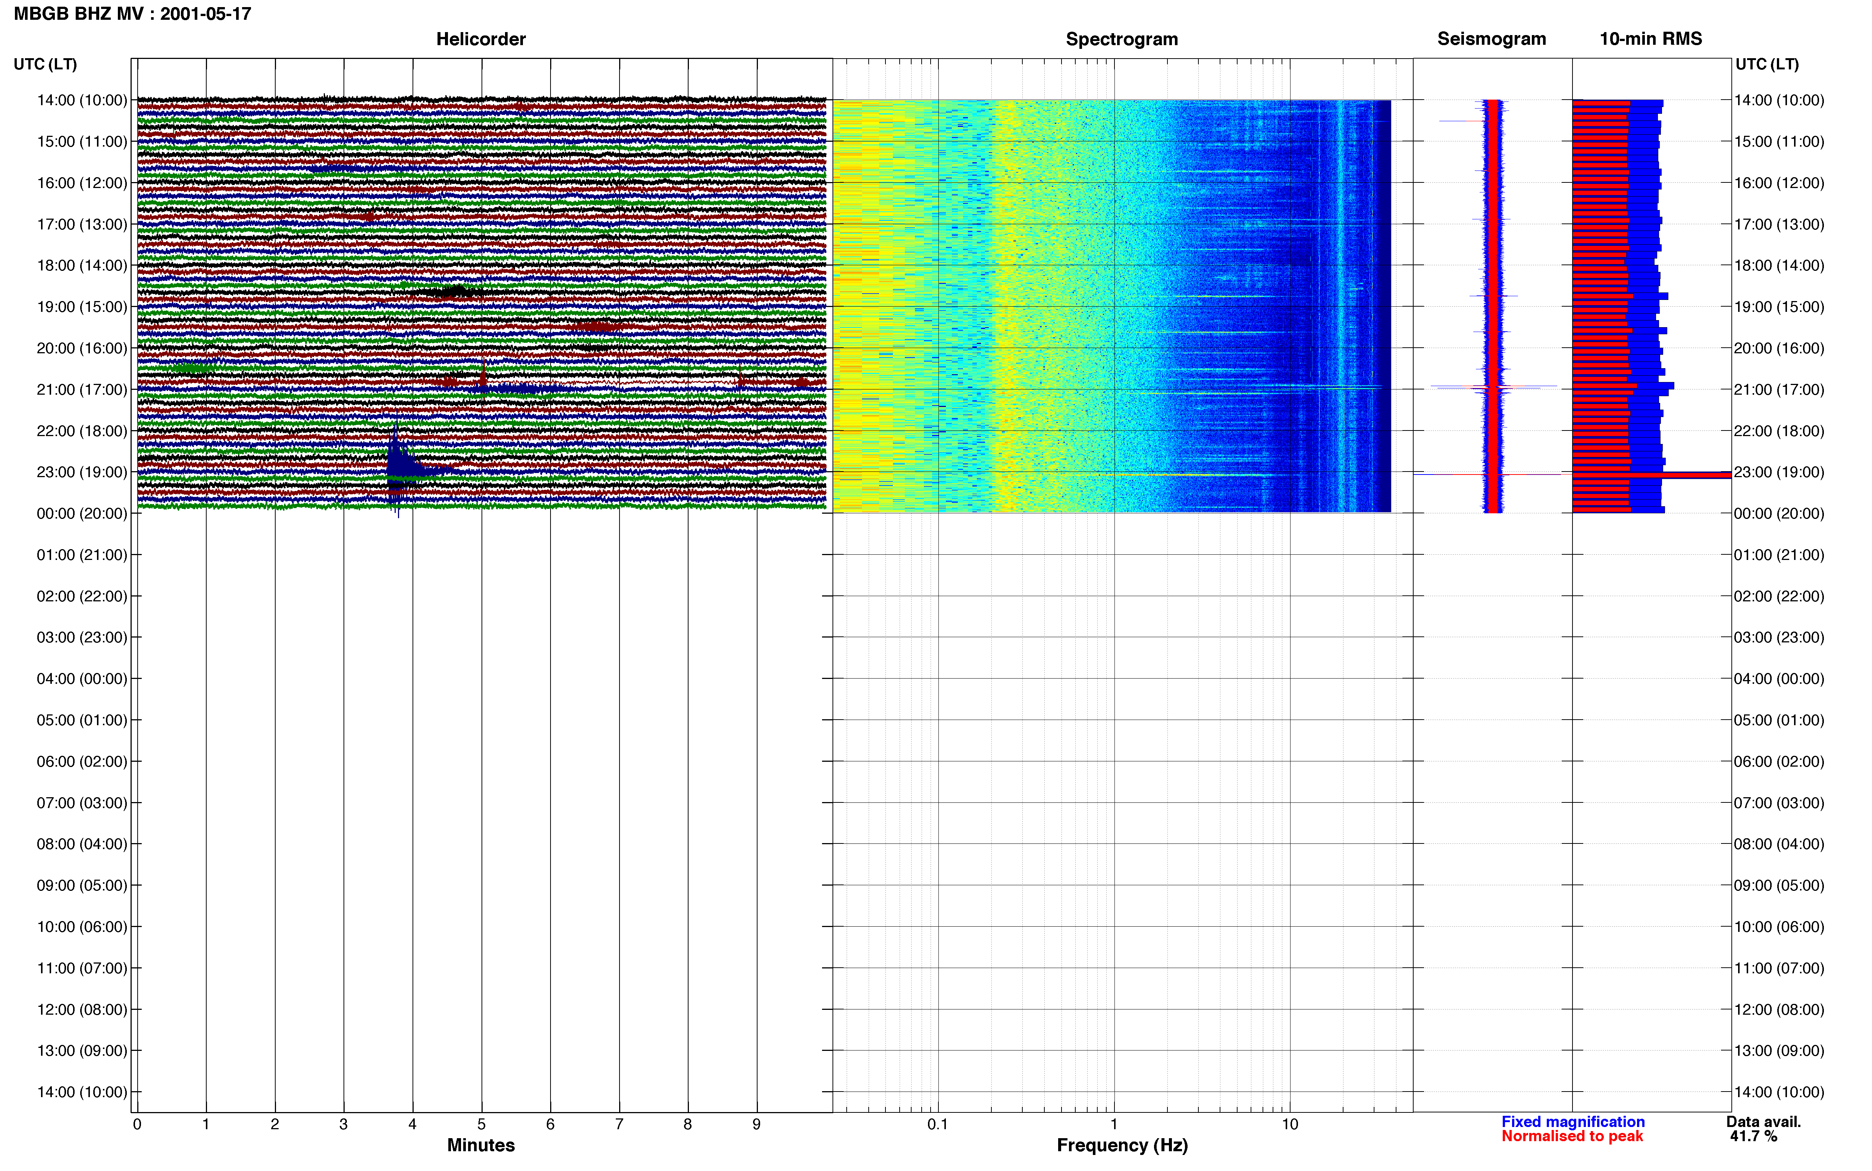
Task: Click '16:00 (12:00)' tick beside the Helicorder
Action: click(82, 183)
